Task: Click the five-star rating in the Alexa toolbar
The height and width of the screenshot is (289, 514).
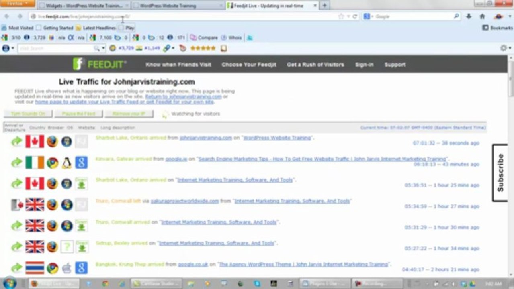Action: (x=203, y=48)
